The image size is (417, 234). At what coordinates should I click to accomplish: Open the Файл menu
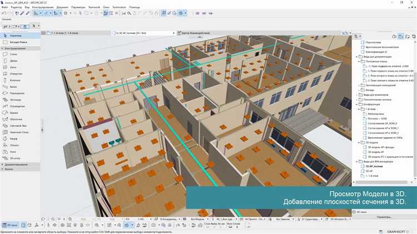click(x=4, y=7)
